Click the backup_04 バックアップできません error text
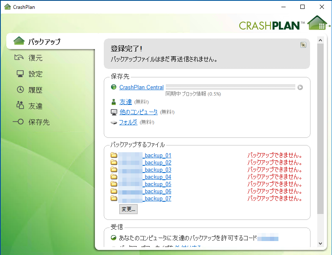 point(275,177)
